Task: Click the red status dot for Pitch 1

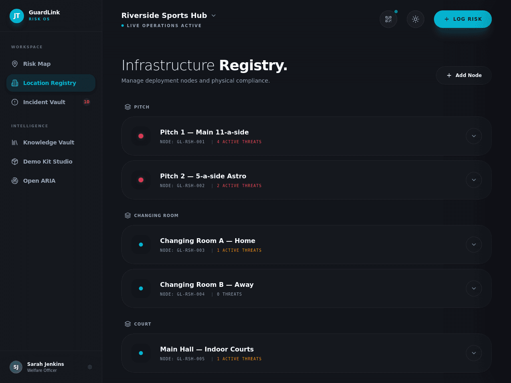Action: [x=141, y=136]
